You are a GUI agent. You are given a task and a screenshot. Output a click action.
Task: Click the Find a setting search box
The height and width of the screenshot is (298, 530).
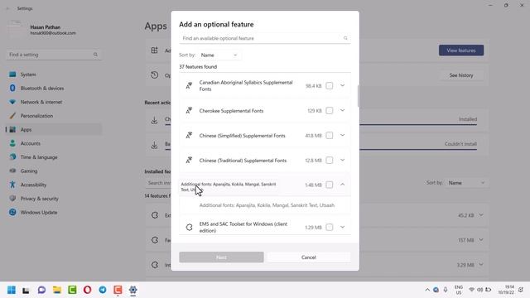[x=54, y=55]
